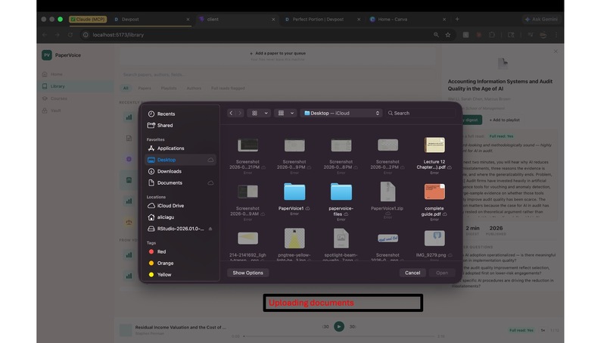The width and height of the screenshot is (610, 343).
Task: Click the localhost:5173/library address bar
Action: point(257,35)
